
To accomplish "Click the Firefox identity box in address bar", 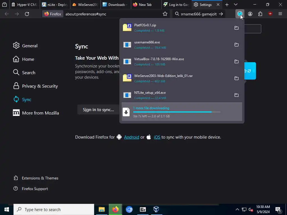I will tap(53, 14).
